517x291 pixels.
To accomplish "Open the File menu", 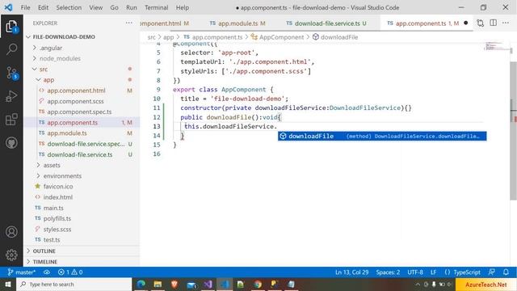I will pyautogui.click(x=25, y=7).
